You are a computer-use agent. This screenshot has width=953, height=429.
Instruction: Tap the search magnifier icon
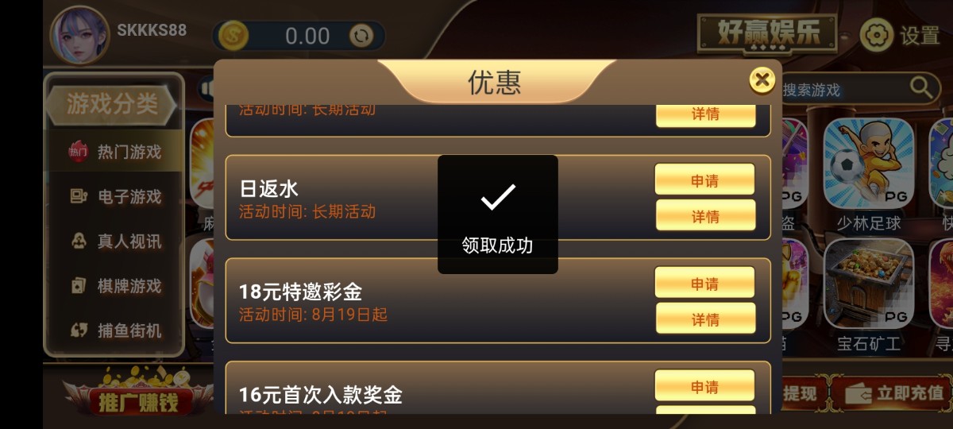(921, 87)
